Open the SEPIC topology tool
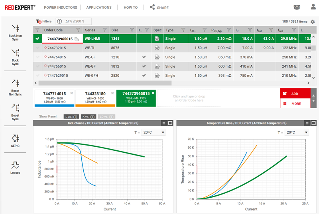319x214 pixels. pos(15,140)
